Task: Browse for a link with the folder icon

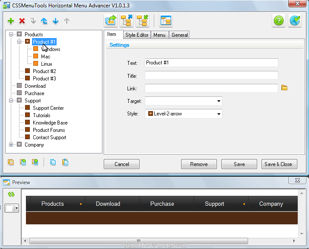Action: tap(284, 88)
